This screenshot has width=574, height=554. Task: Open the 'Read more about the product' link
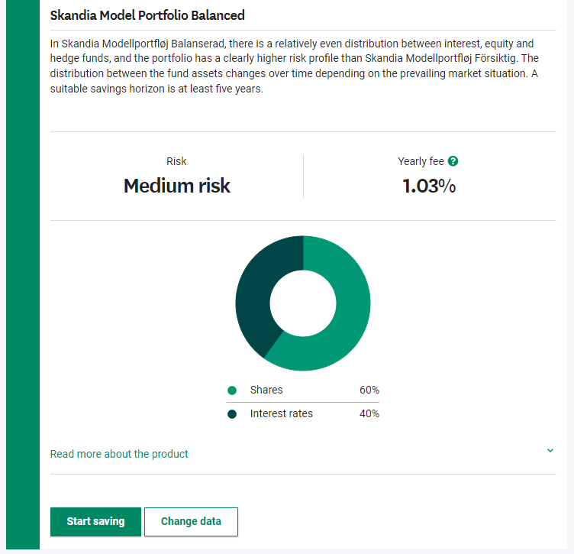coord(119,454)
